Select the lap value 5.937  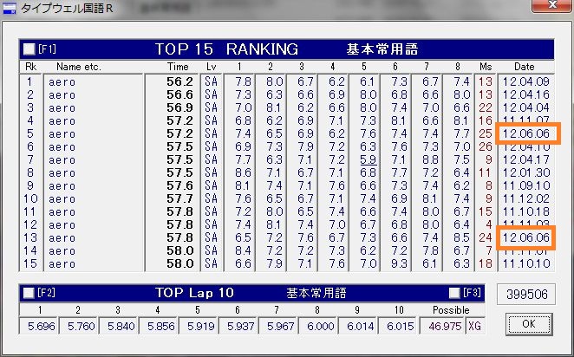coord(240,327)
